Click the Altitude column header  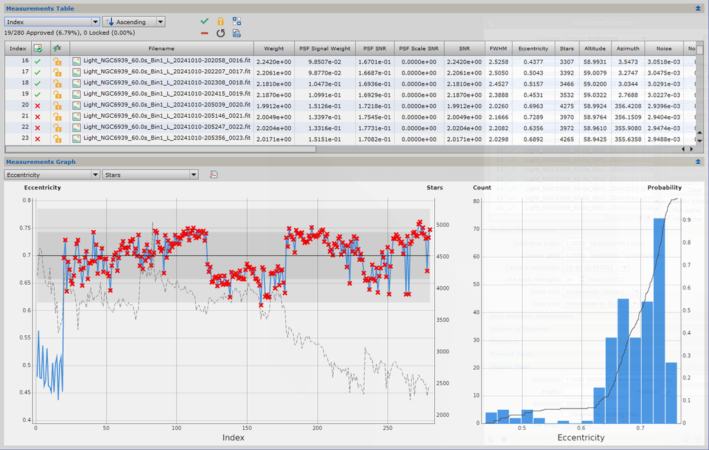(595, 48)
